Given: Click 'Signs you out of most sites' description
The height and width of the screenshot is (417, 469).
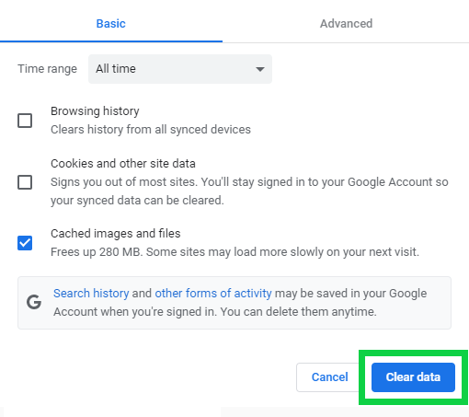Looking at the screenshot, I should [249, 191].
